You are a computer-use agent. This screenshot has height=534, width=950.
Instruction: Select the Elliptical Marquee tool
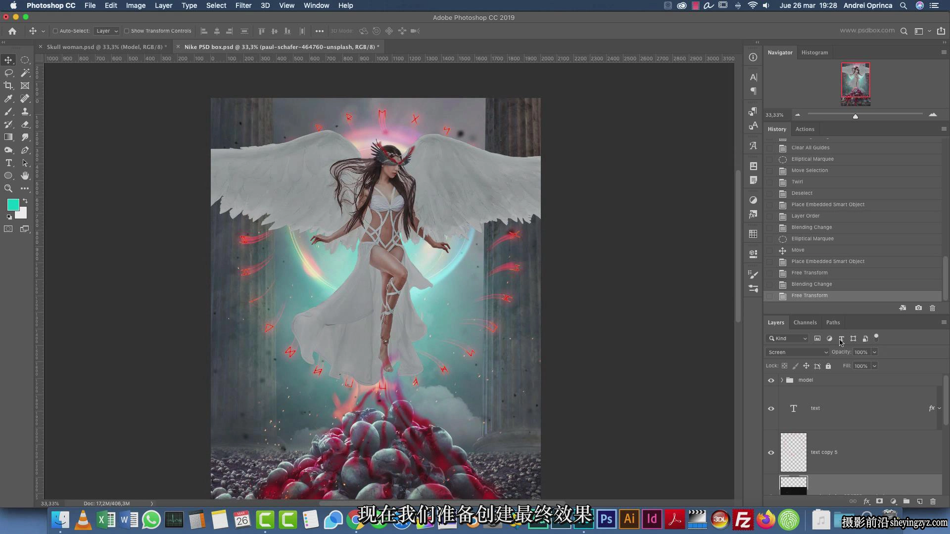click(x=25, y=60)
